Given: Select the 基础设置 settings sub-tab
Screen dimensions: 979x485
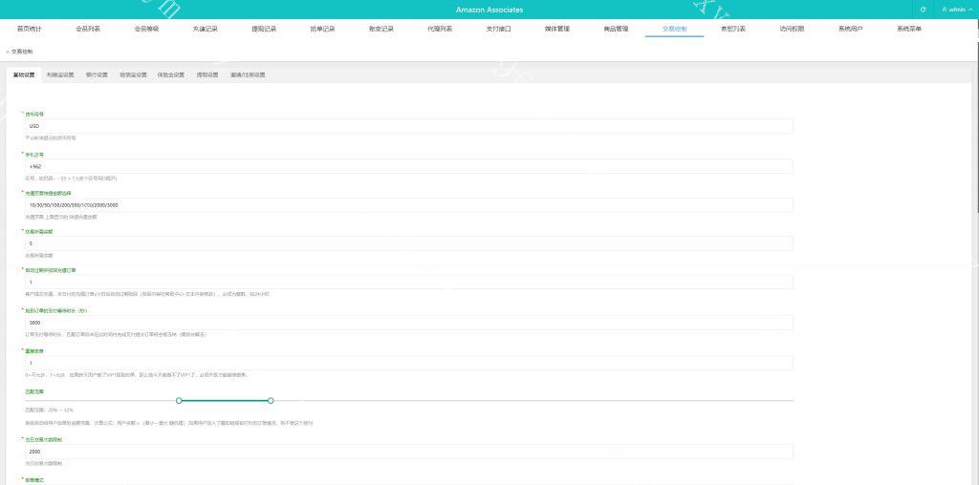Looking at the screenshot, I should [x=24, y=74].
